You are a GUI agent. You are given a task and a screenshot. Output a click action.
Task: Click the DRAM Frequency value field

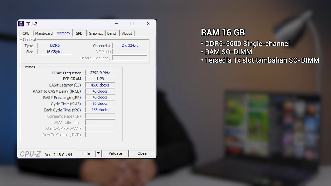click(100, 73)
